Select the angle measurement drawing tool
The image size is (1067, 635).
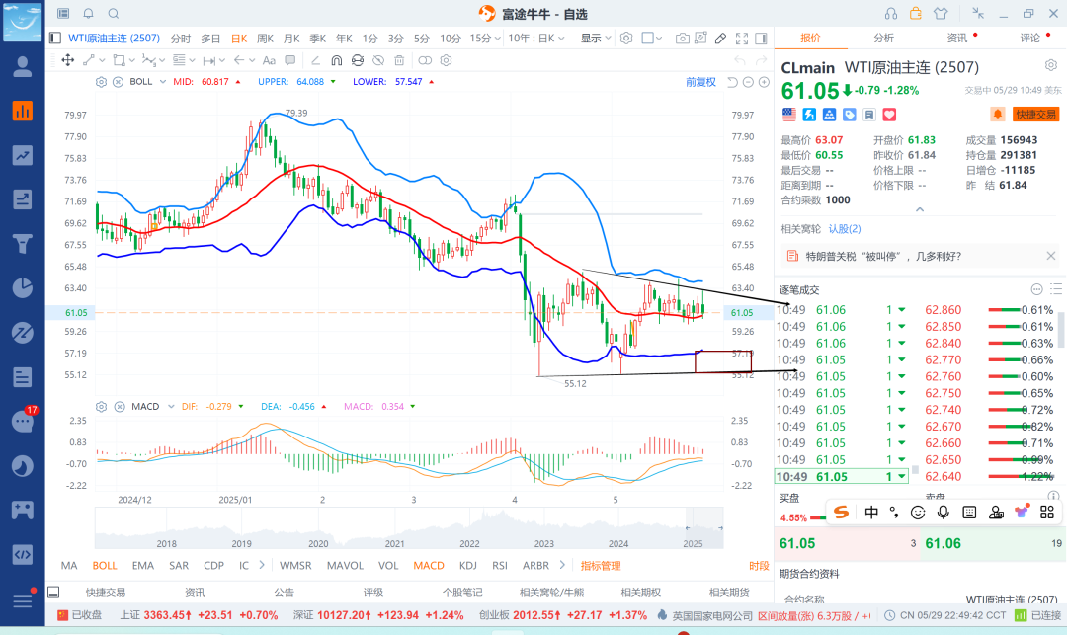pyautogui.click(x=315, y=60)
